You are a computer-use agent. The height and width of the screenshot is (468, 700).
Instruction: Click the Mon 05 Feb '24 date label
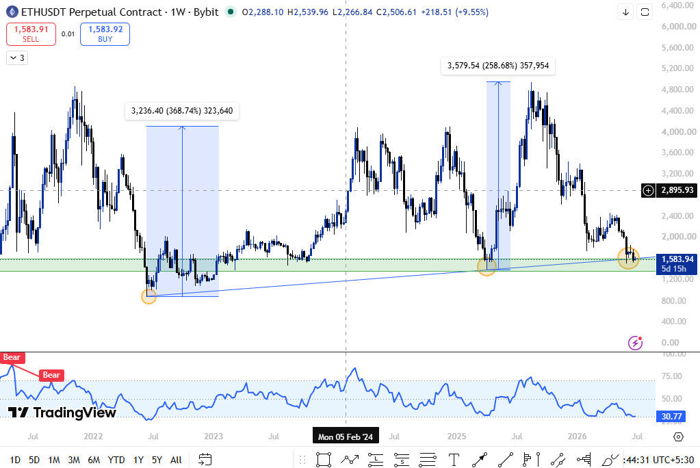(x=346, y=437)
